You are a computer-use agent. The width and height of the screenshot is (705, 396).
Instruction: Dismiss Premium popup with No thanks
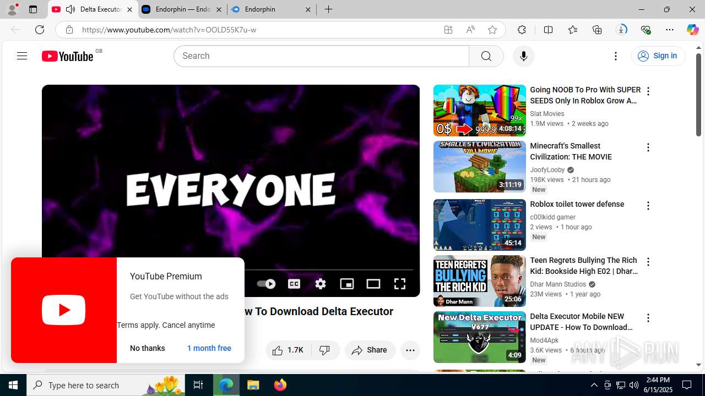pyautogui.click(x=148, y=348)
